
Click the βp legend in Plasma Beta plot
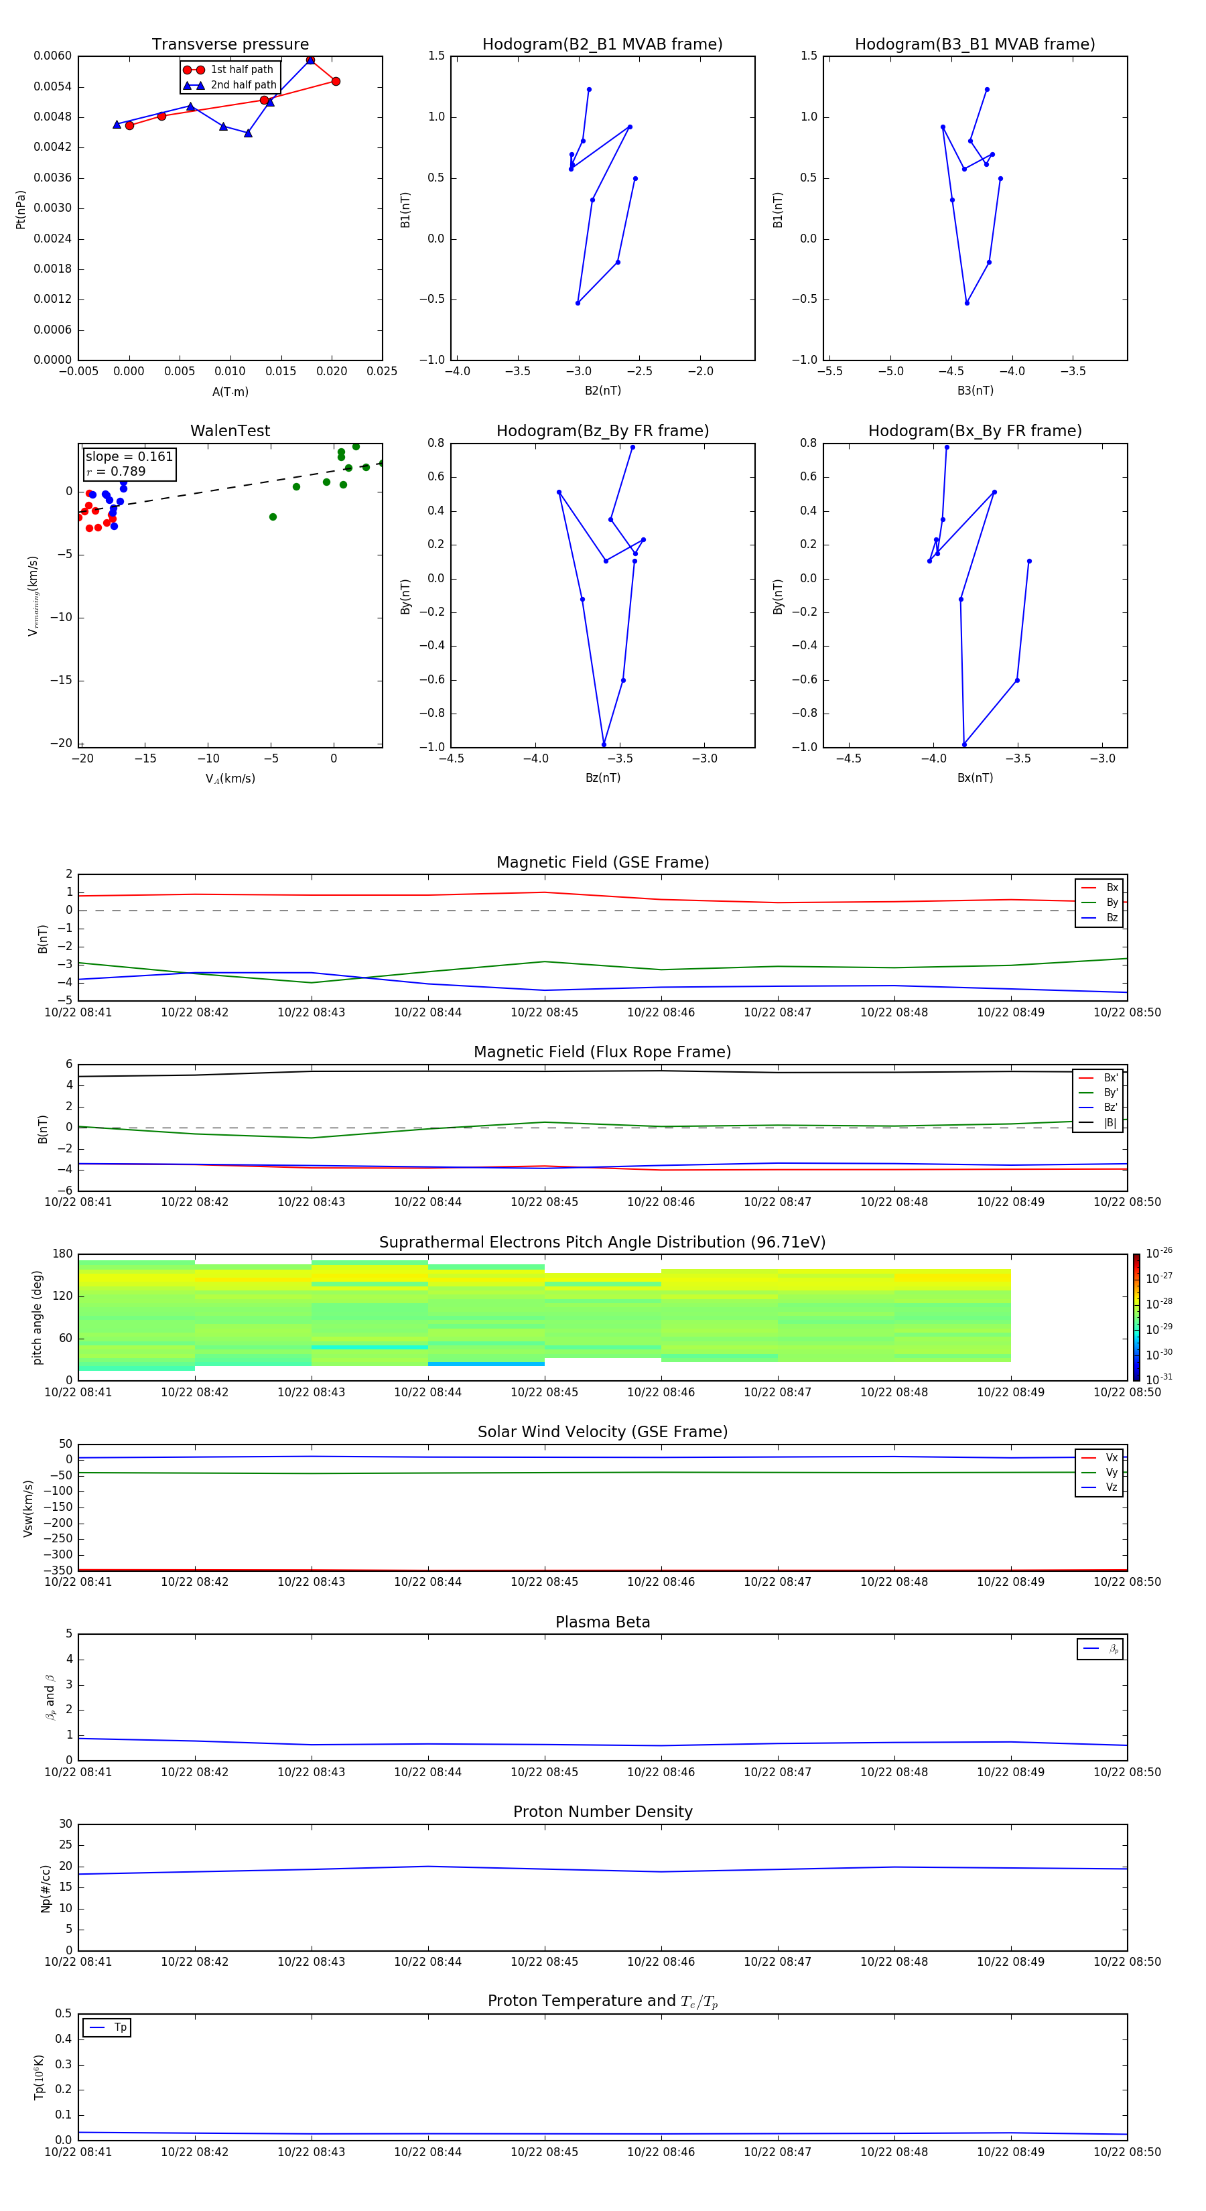coord(1100,1649)
